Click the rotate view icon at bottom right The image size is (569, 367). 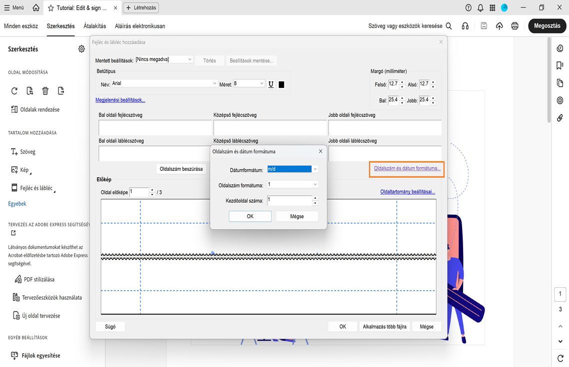pos(561,358)
